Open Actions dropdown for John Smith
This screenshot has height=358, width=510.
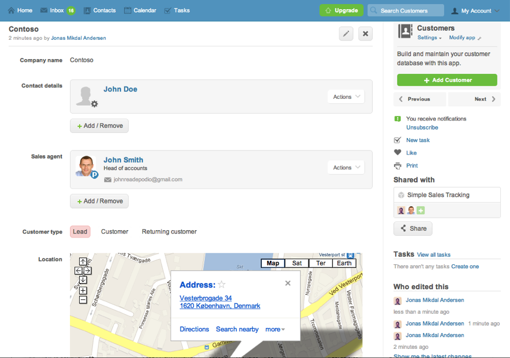tap(346, 168)
